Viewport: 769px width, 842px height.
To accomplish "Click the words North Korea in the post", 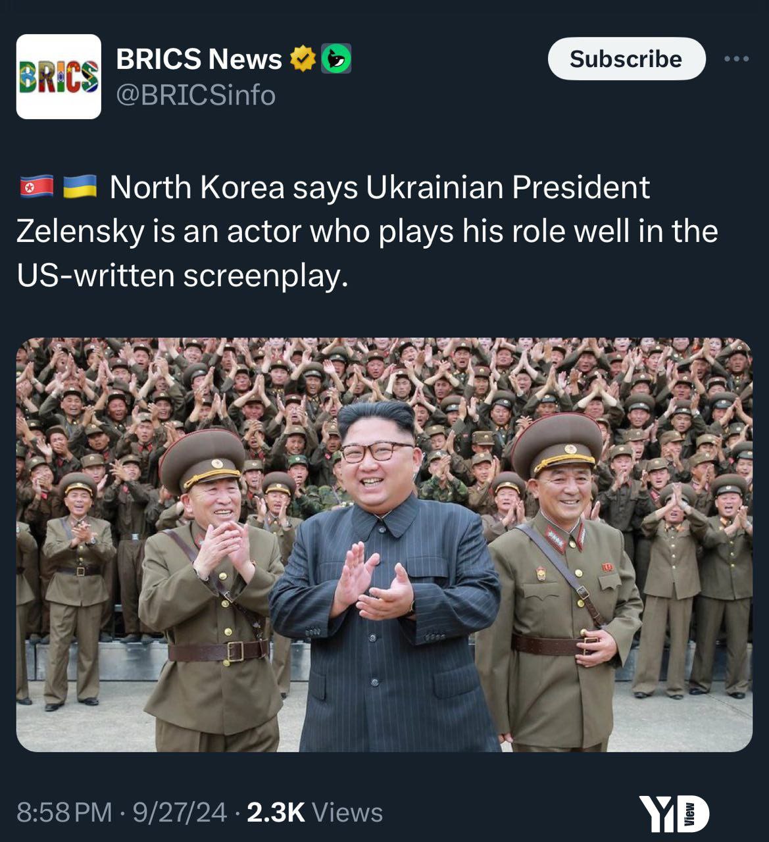I will pyautogui.click(x=197, y=187).
